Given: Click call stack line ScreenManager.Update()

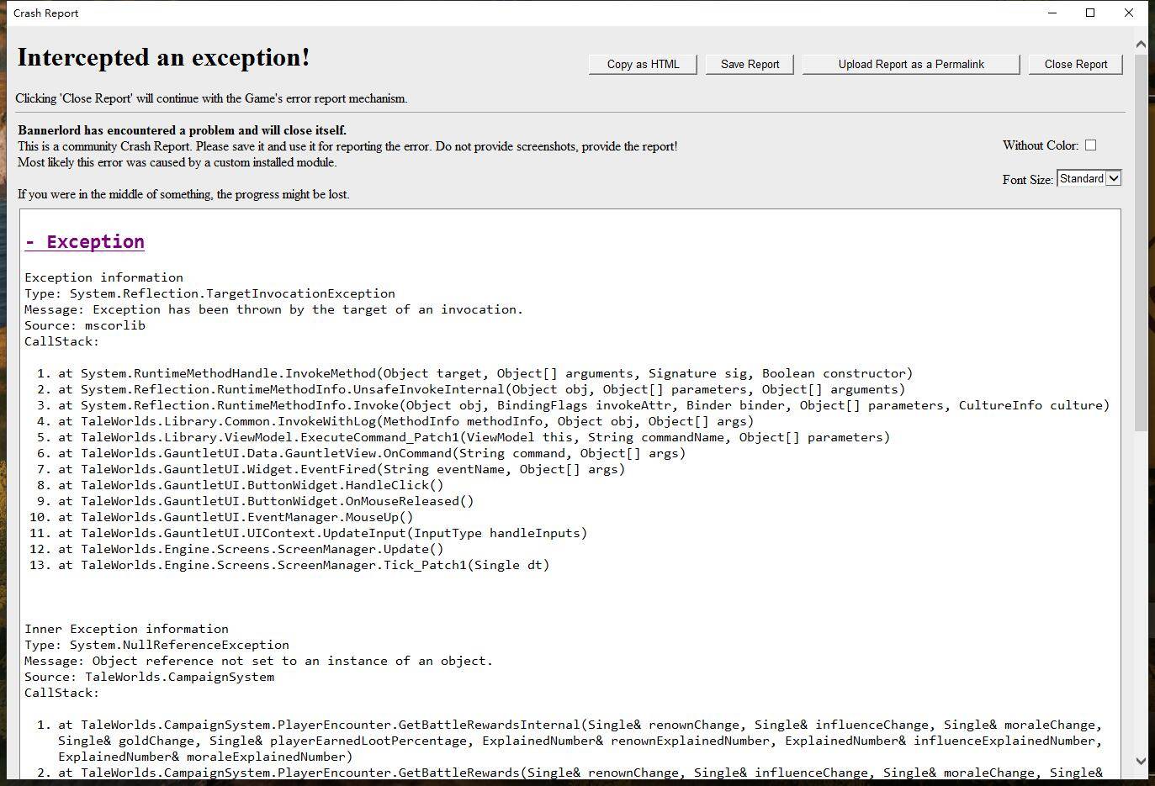Looking at the screenshot, I should coord(251,549).
